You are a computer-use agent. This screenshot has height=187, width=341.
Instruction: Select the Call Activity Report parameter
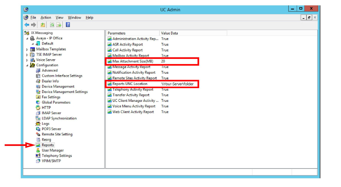pos(127,50)
